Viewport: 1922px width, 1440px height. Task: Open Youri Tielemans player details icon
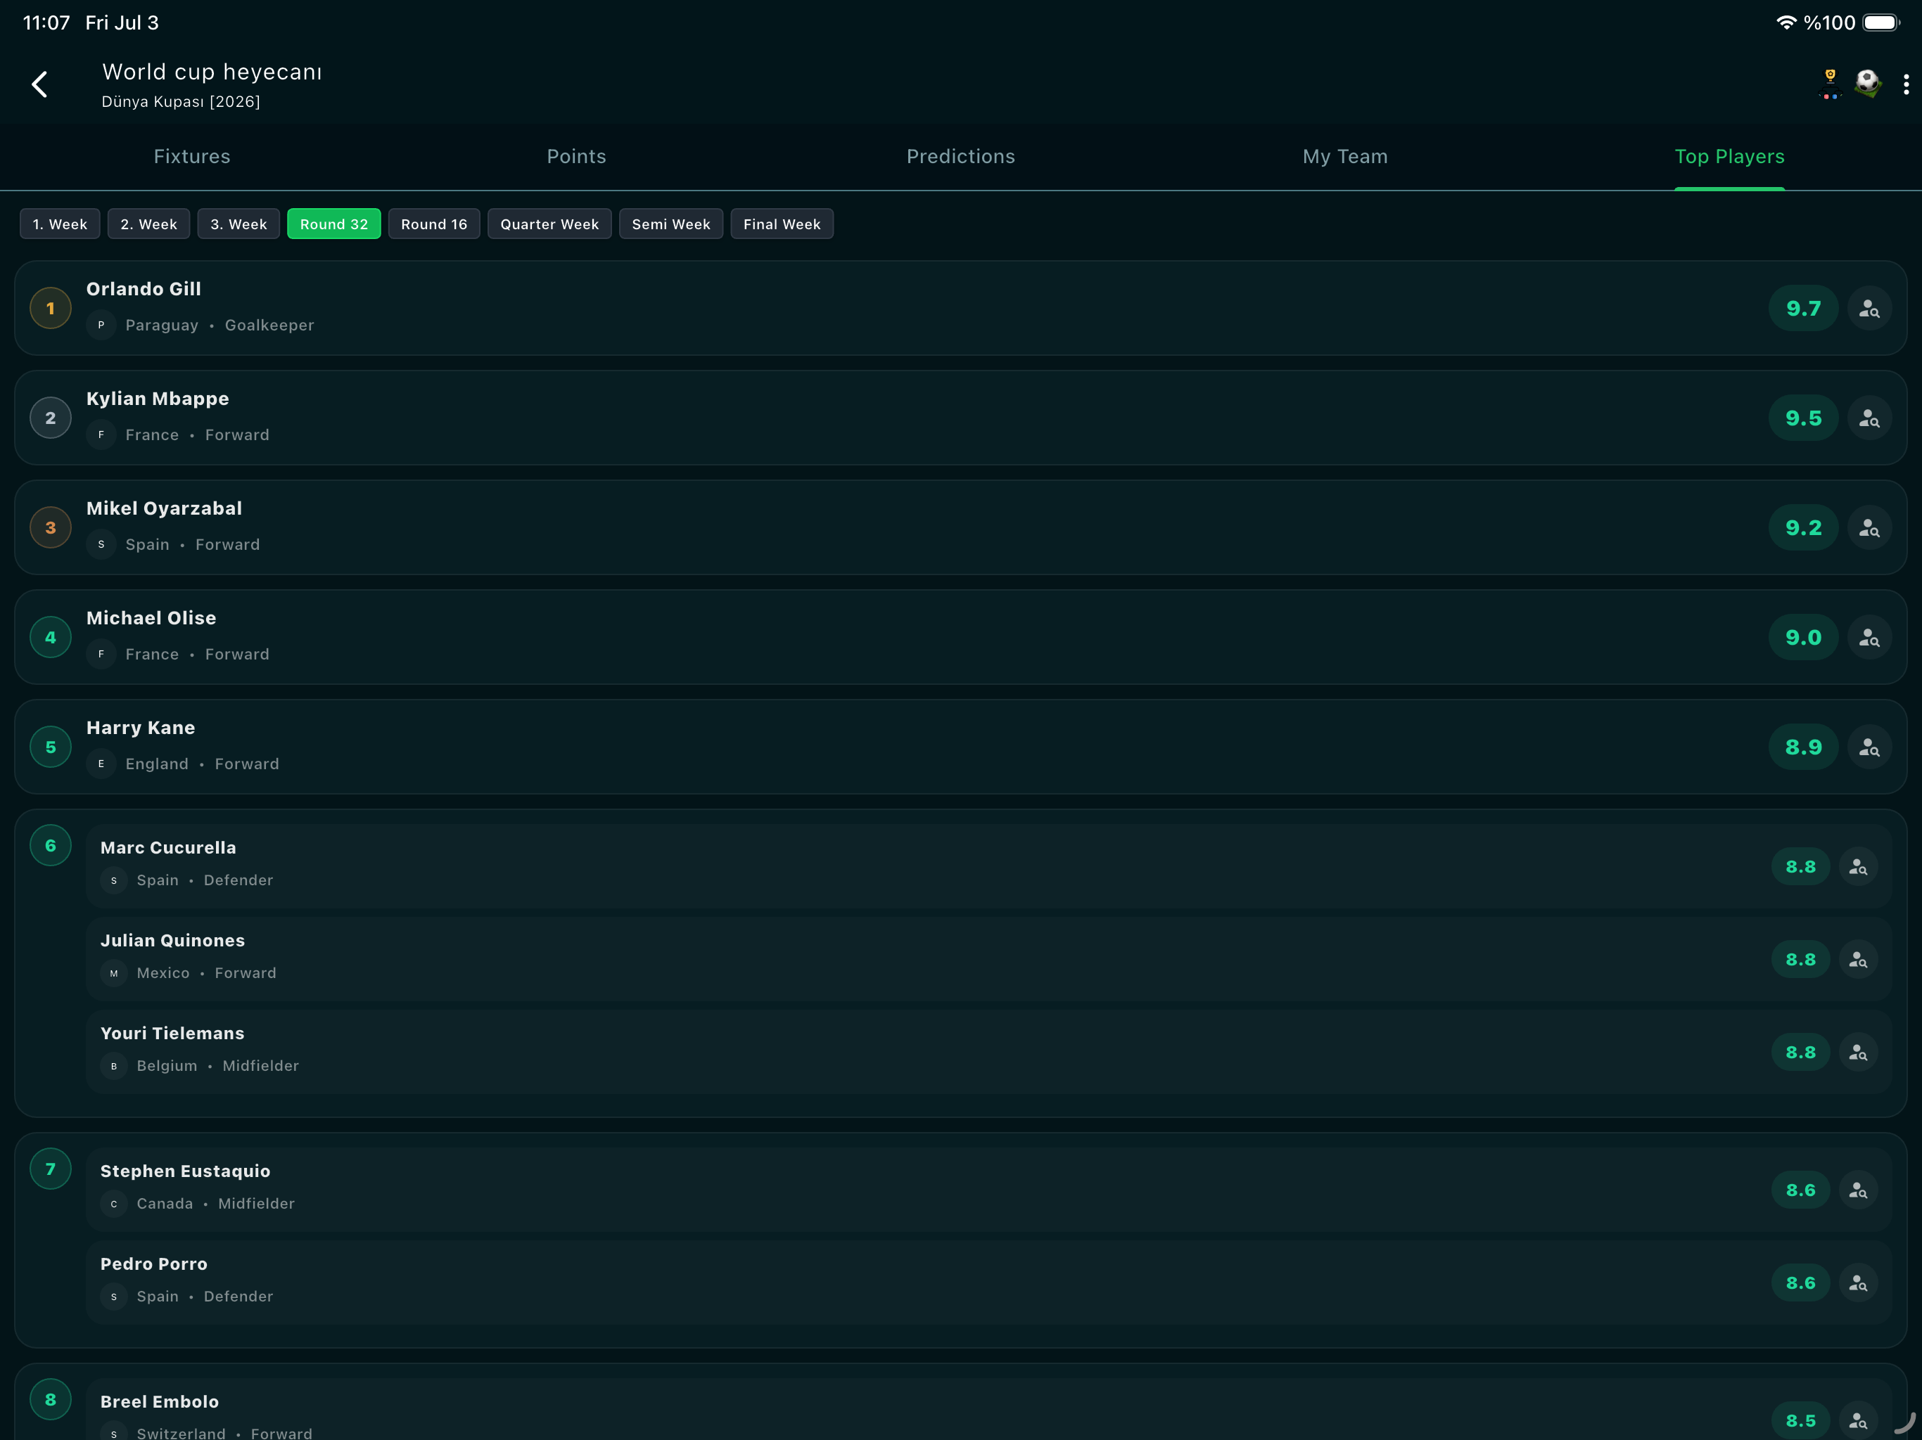coord(1859,1053)
